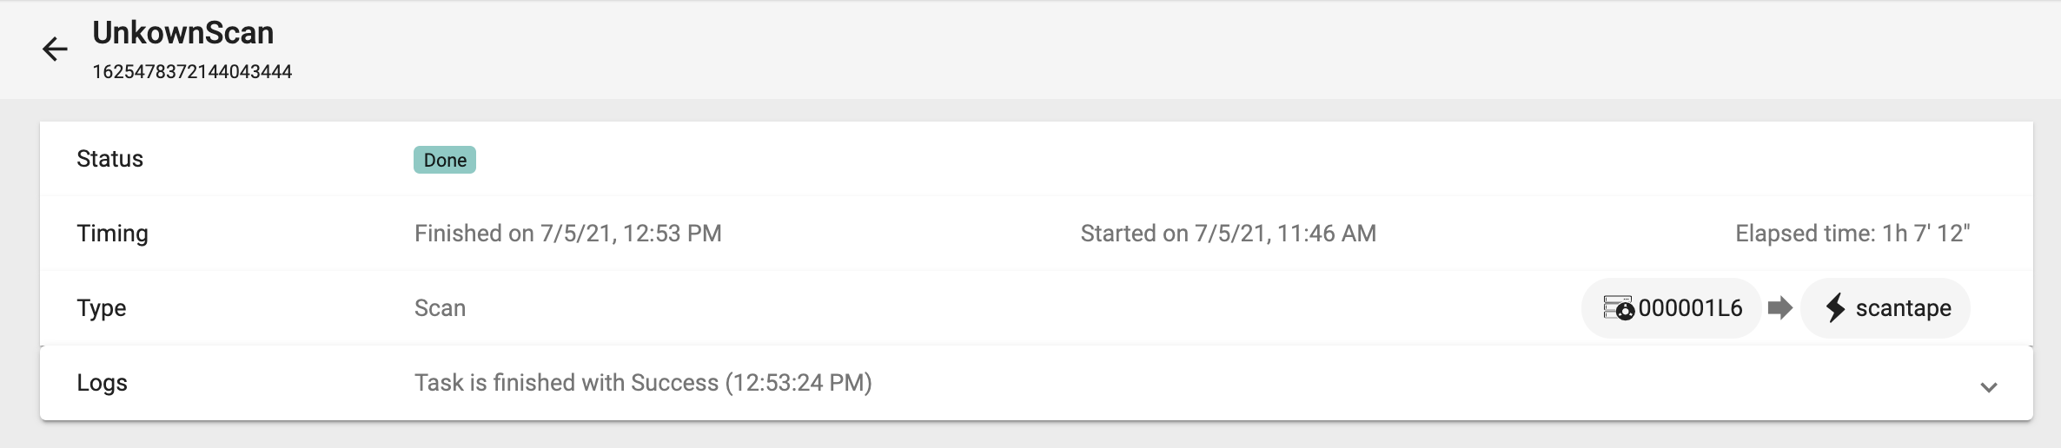Click the task ID 1625478372144043444
The height and width of the screenshot is (448, 2061).
192,72
